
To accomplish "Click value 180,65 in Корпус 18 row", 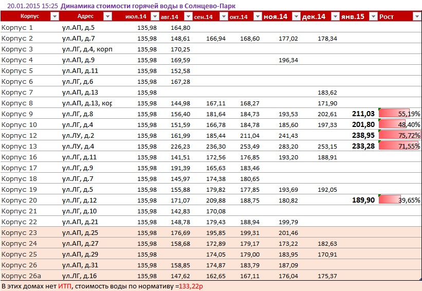I will pyautogui.click(x=250, y=178).
